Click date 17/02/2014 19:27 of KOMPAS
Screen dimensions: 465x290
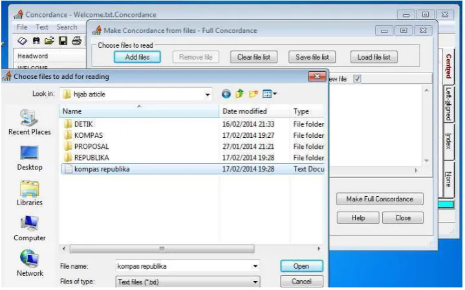click(248, 135)
